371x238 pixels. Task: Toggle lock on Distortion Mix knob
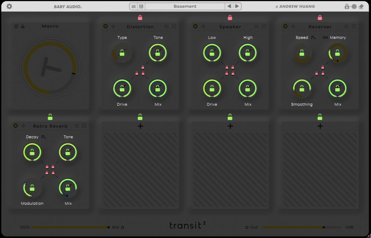point(158,88)
